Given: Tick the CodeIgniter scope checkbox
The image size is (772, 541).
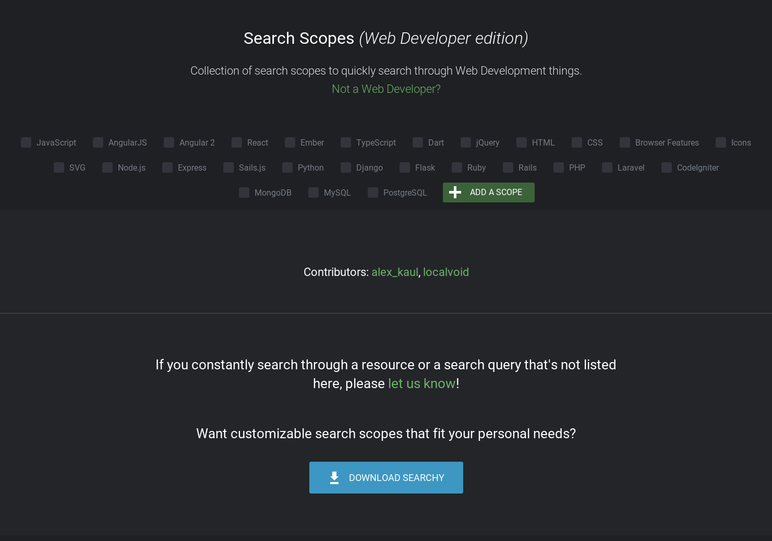Looking at the screenshot, I should pos(667,167).
